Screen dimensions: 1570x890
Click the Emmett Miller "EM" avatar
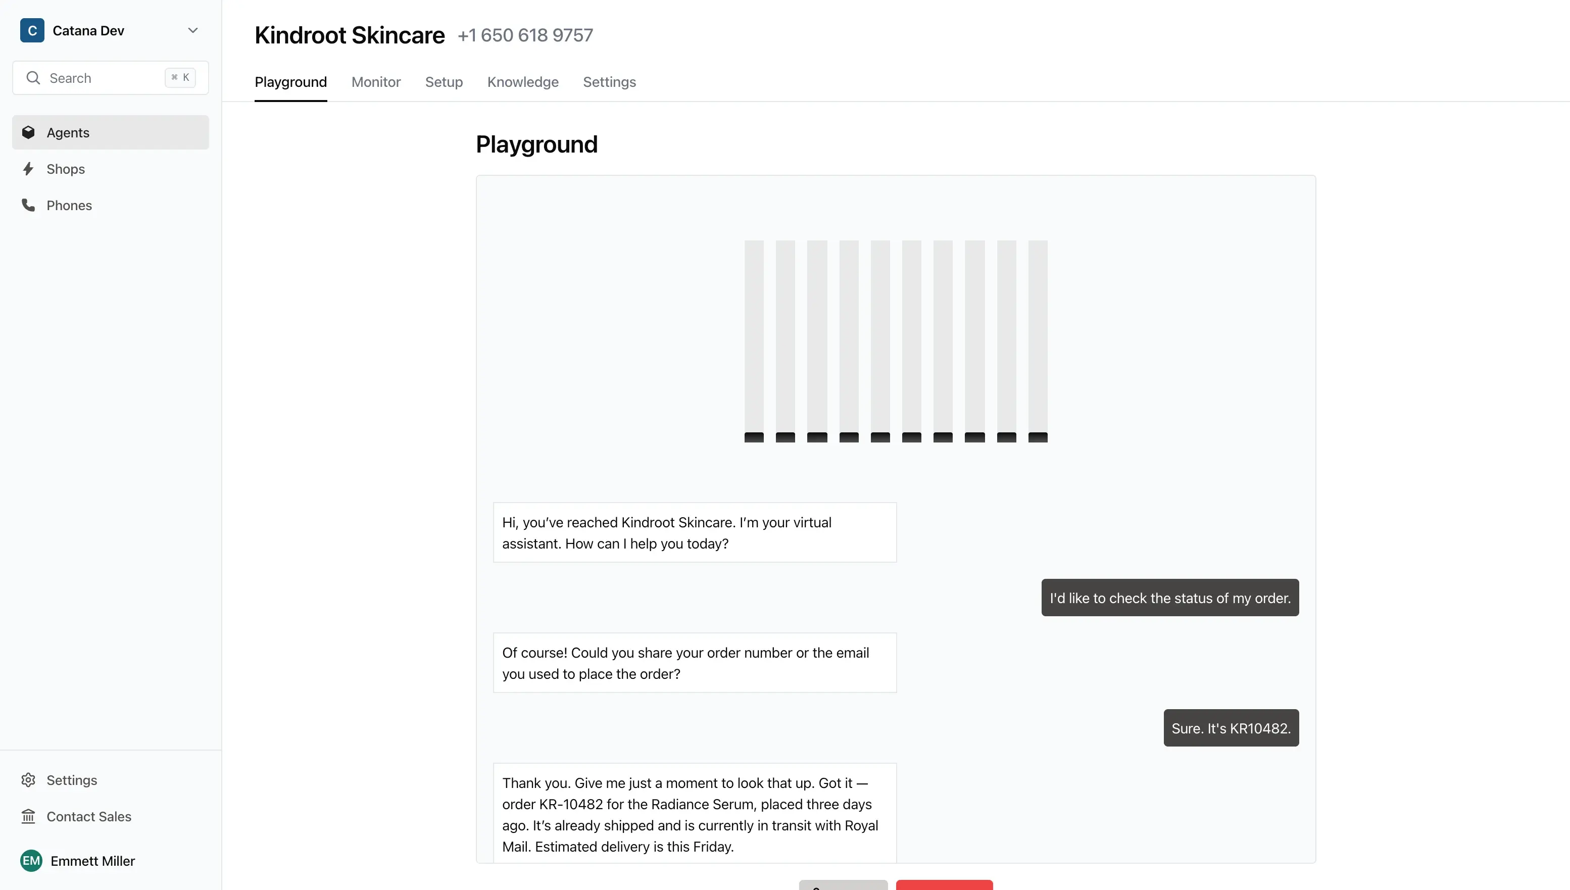(x=31, y=861)
